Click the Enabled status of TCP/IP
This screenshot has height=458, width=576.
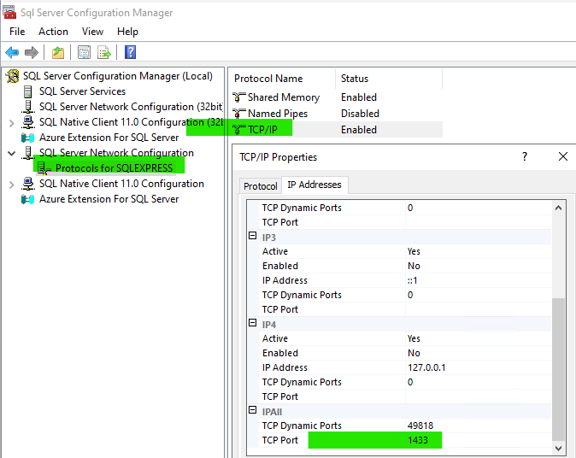click(x=359, y=130)
